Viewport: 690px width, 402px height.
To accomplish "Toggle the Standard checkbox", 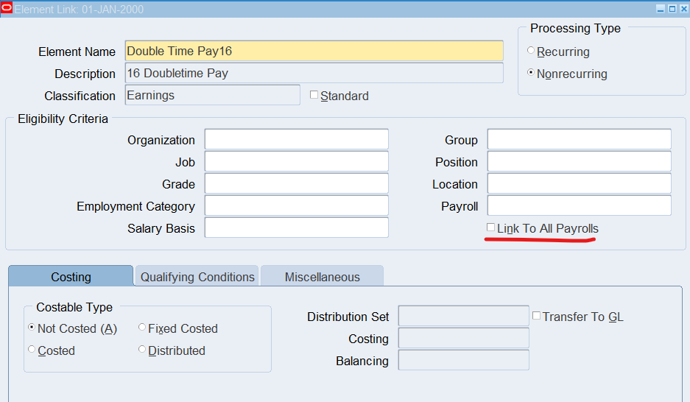I will pyautogui.click(x=314, y=95).
